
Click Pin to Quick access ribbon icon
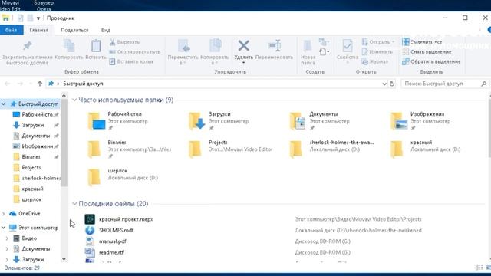28,46
